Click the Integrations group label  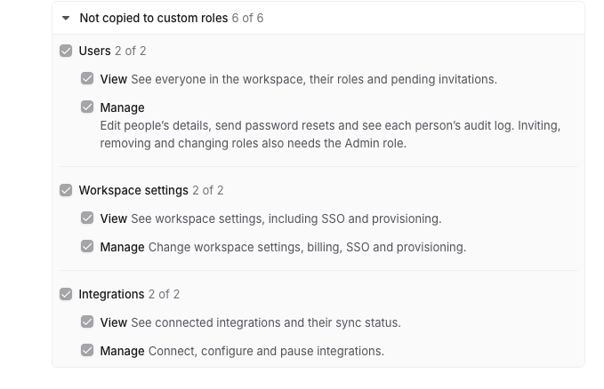112,294
